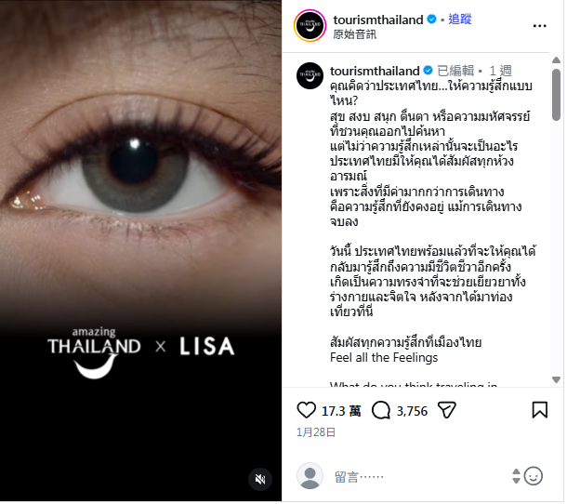Image resolution: width=567 pixels, height=504 pixels.
Task: Like the post with the heart icon
Action: [308, 412]
